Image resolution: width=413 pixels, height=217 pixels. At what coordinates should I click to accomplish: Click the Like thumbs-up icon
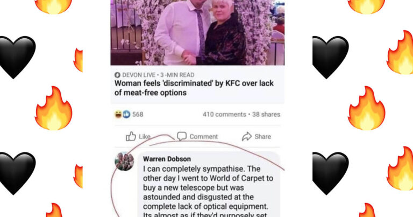(x=131, y=136)
